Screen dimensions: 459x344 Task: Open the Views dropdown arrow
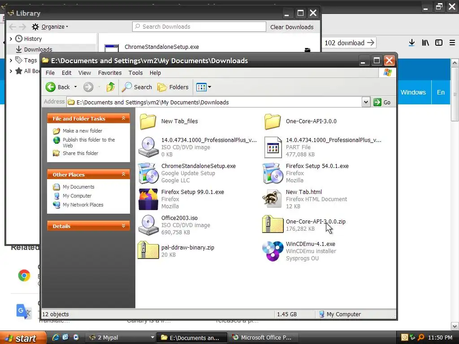tap(210, 87)
